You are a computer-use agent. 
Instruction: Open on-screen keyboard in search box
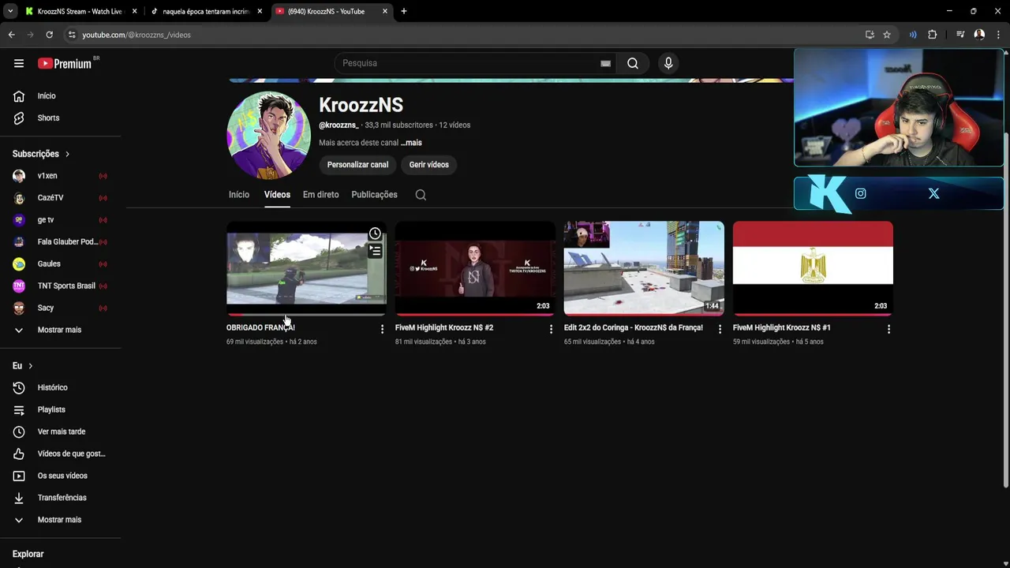(x=605, y=63)
